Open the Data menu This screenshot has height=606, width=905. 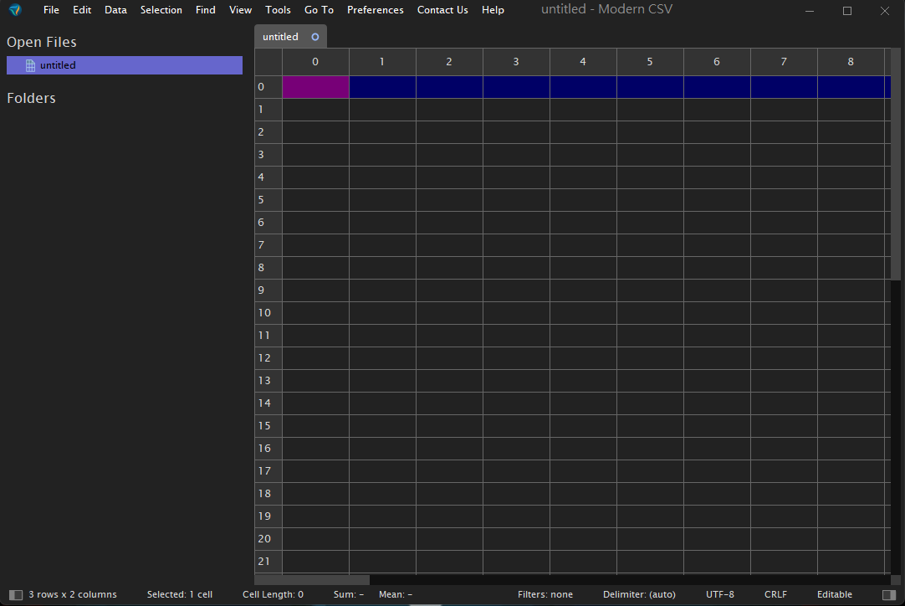[115, 10]
